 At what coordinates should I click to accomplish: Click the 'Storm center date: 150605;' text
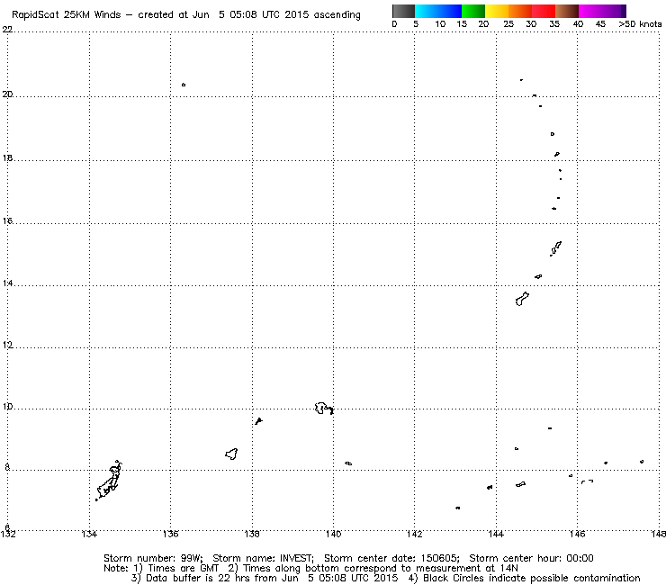point(391,558)
